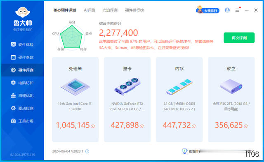Open the 大师排行 ranking button
This screenshot has height=162, width=264.
click(x=208, y=10)
